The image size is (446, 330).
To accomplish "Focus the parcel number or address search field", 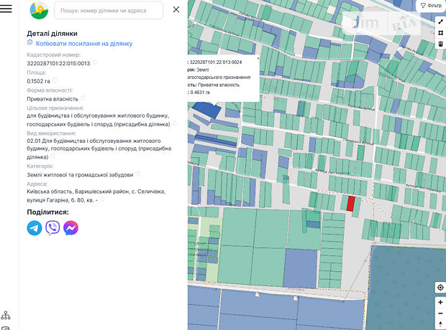I will coord(109,11).
